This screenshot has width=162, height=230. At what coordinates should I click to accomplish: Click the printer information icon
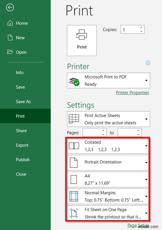[148, 63]
